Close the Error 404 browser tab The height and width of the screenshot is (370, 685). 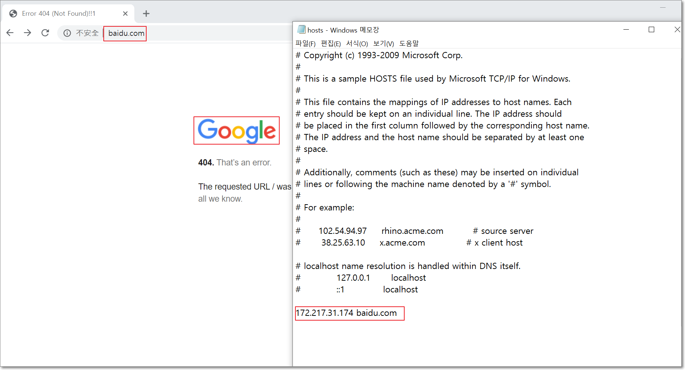pyautogui.click(x=125, y=14)
